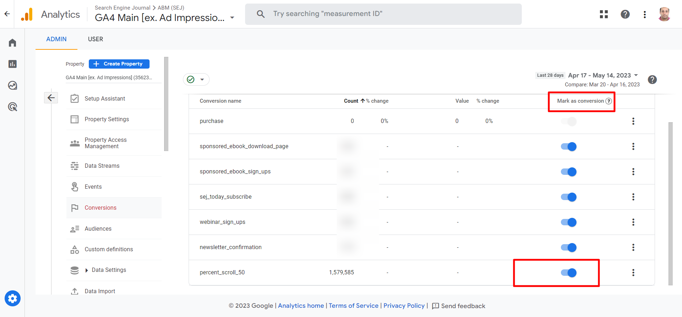
Task: Click Send feedback in the footer
Action: click(459, 306)
